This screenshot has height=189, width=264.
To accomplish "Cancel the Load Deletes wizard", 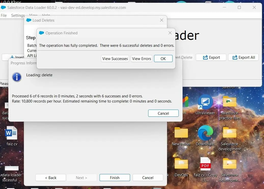I will point(148,178).
